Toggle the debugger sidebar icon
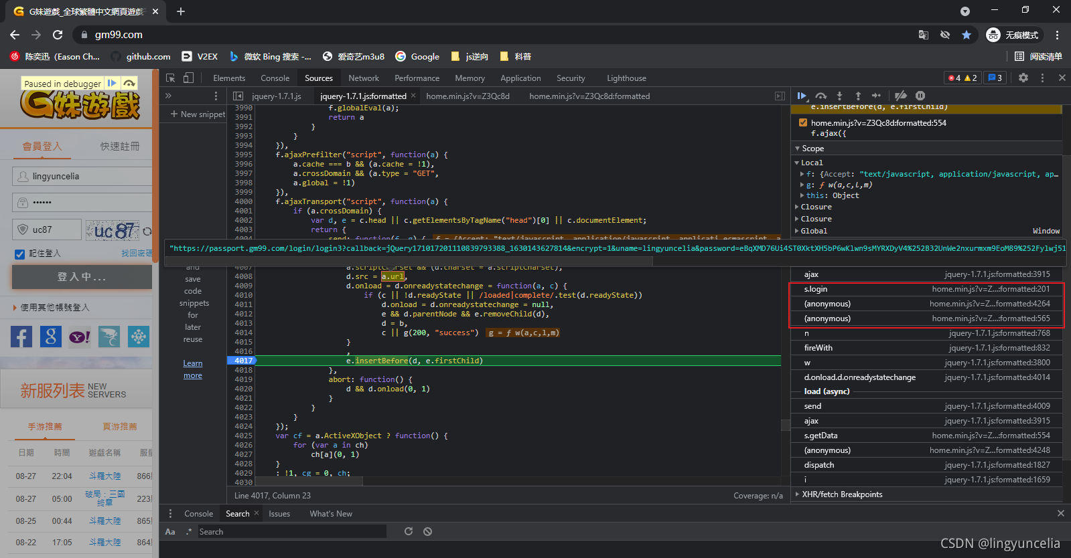Image resolution: width=1071 pixels, height=558 pixels. (780, 96)
